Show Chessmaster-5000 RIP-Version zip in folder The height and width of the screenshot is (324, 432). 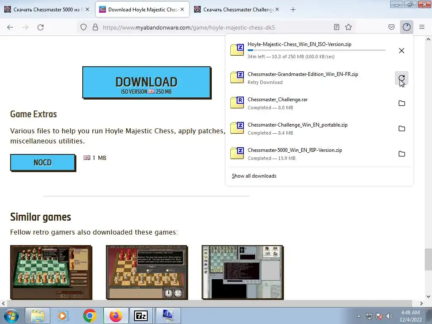pyautogui.click(x=402, y=154)
